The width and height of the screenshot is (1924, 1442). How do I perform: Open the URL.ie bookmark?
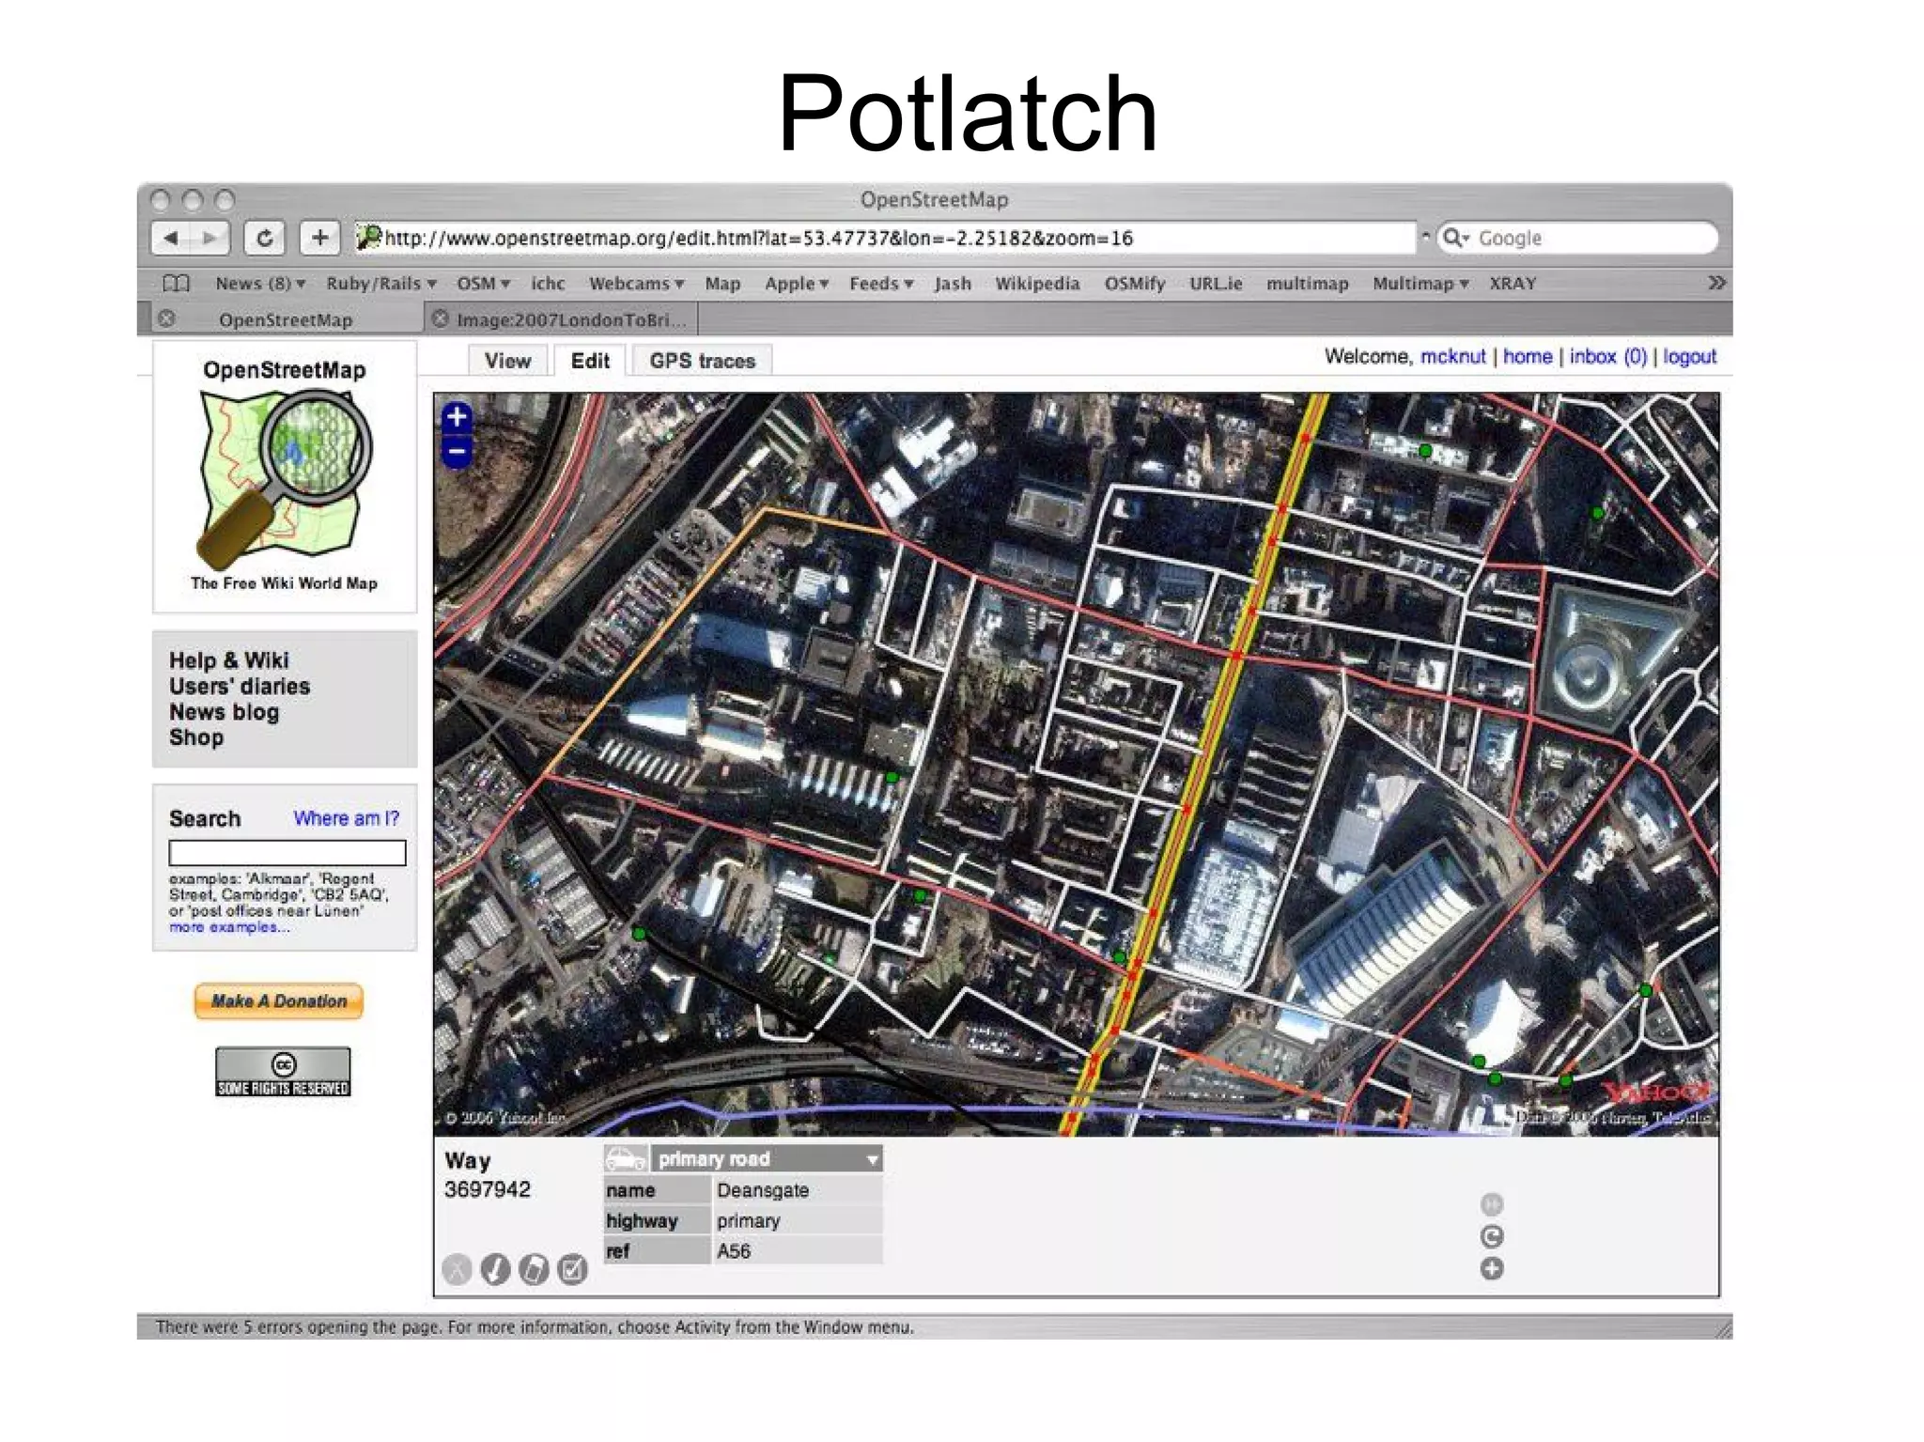coord(1216,283)
